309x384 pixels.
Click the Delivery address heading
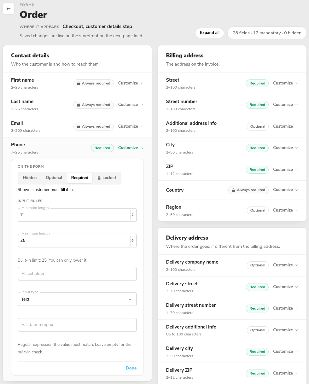[x=187, y=238]
